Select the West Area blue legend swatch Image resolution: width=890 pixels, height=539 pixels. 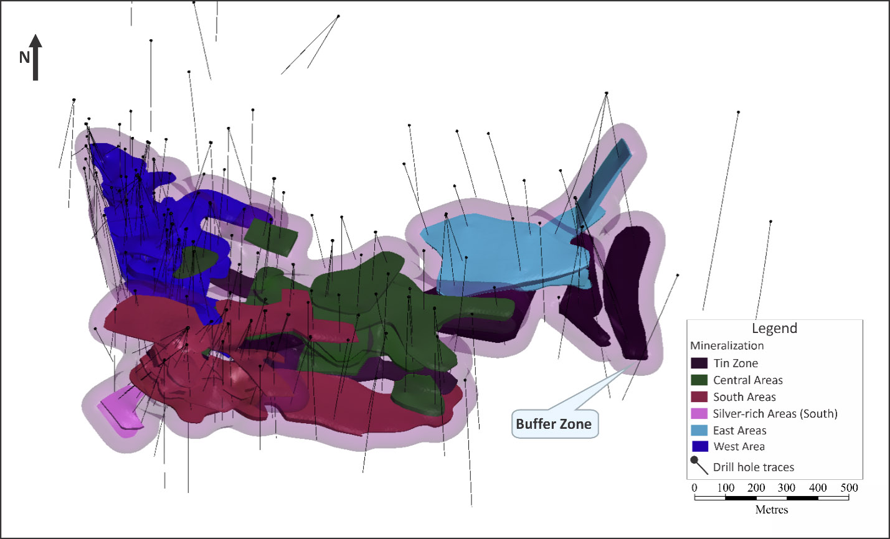[x=699, y=446]
